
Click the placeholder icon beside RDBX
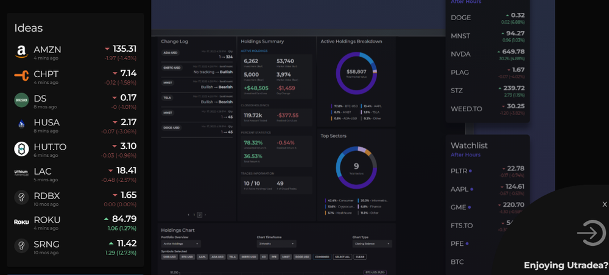point(21,197)
